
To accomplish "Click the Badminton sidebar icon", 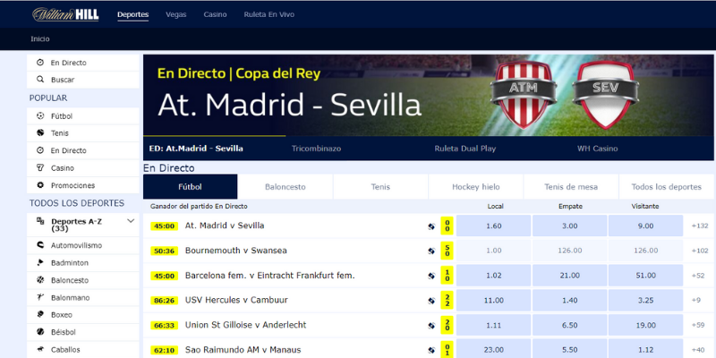I will click(40, 262).
